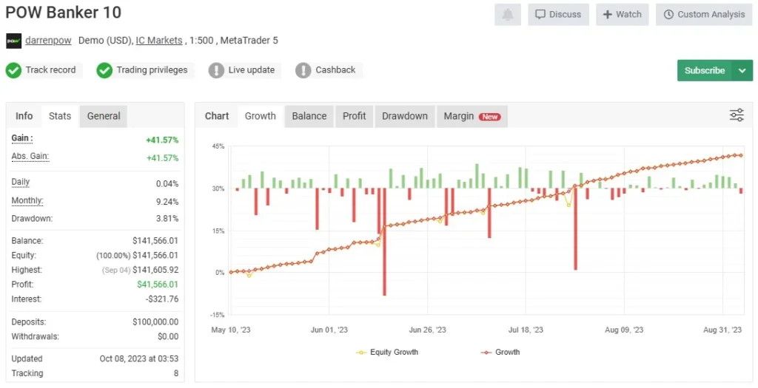Screen dimensions: 758x388
Task: Click the Monthly label
Action: pyautogui.click(x=27, y=201)
